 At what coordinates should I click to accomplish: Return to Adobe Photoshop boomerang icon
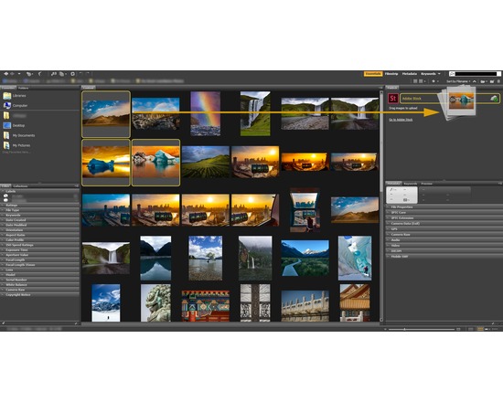39,74
